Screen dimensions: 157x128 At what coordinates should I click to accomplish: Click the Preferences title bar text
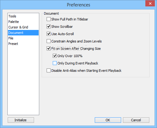pyautogui.click(x=78, y=5)
